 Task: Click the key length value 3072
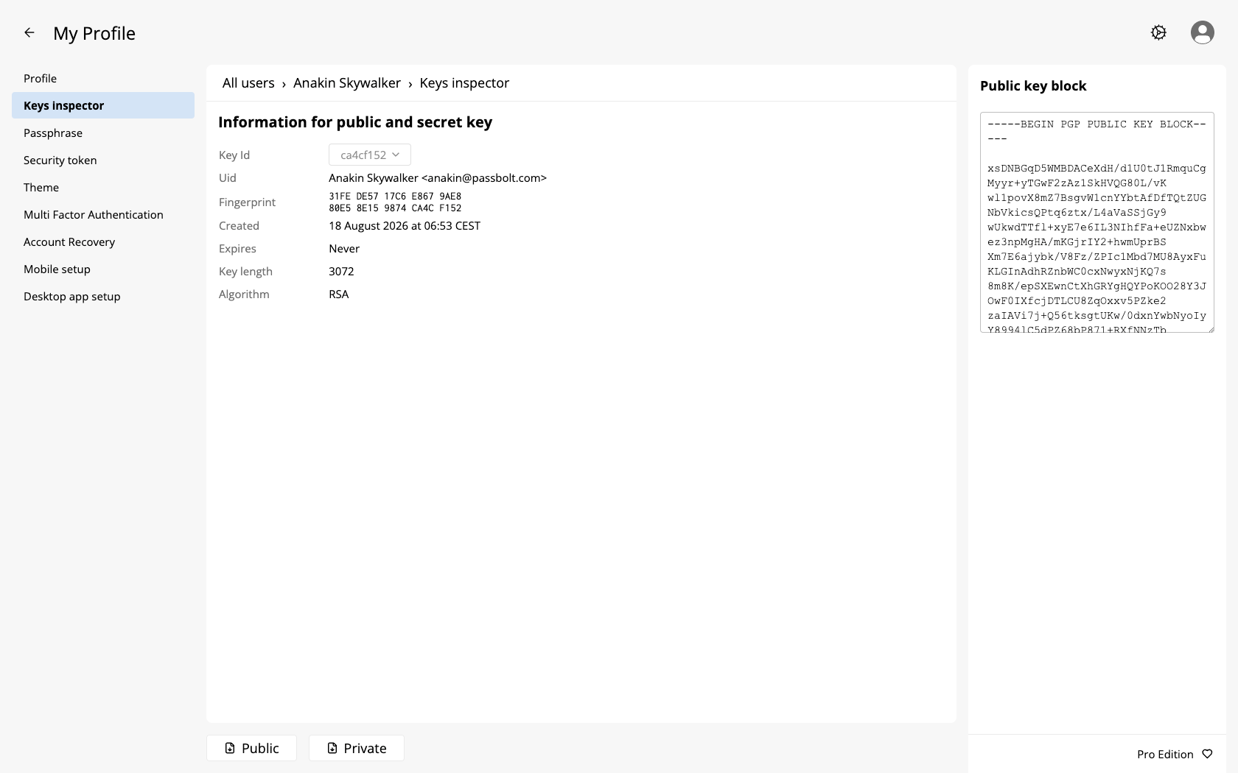coord(341,272)
